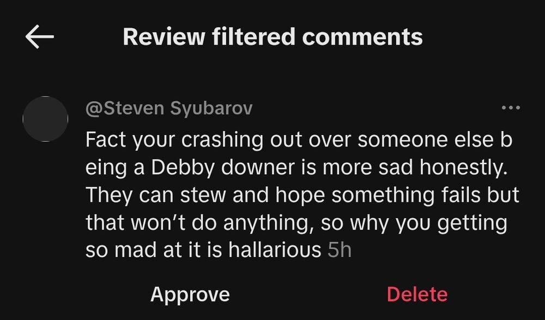Image resolution: width=545 pixels, height=320 pixels.
Task: Tap Steven Syubarov's round profile avatar
Action: pos(45,119)
